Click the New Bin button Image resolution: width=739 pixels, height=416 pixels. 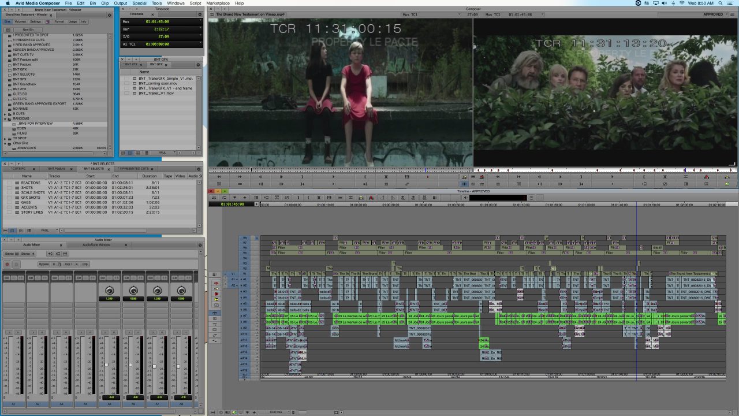click(28, 29)
